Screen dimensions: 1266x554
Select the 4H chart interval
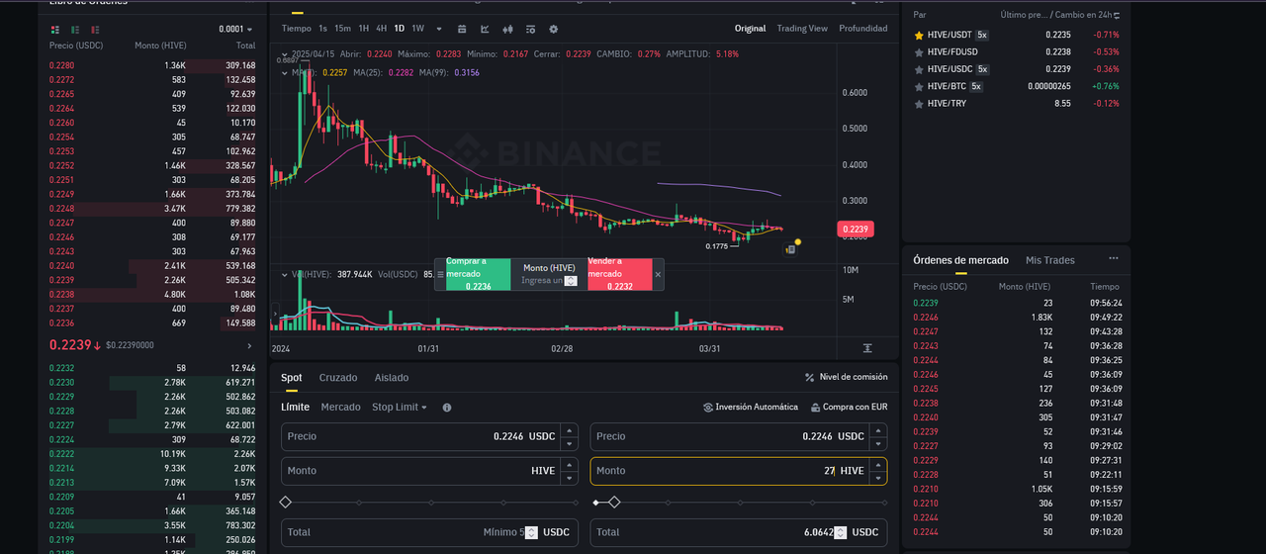coord(382,29)
